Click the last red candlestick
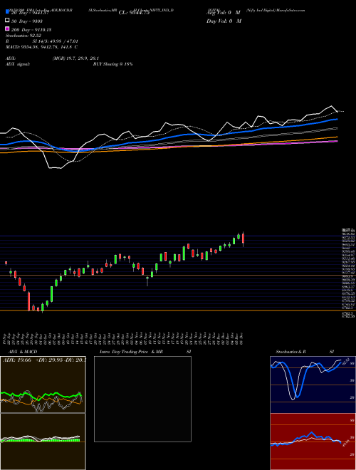The image size is (356, 470). 243,239
